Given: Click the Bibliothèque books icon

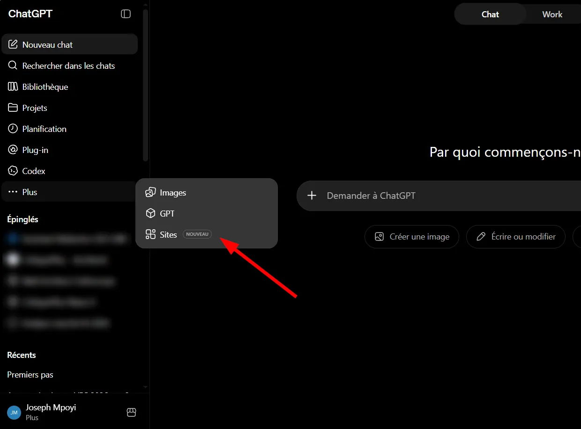Looking at the screenshot, I should (13, 87).
